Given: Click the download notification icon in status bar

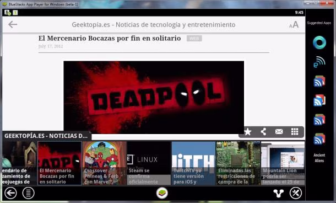Looking at the screenshot, I should pyautogui.click(x=8, y=13).
